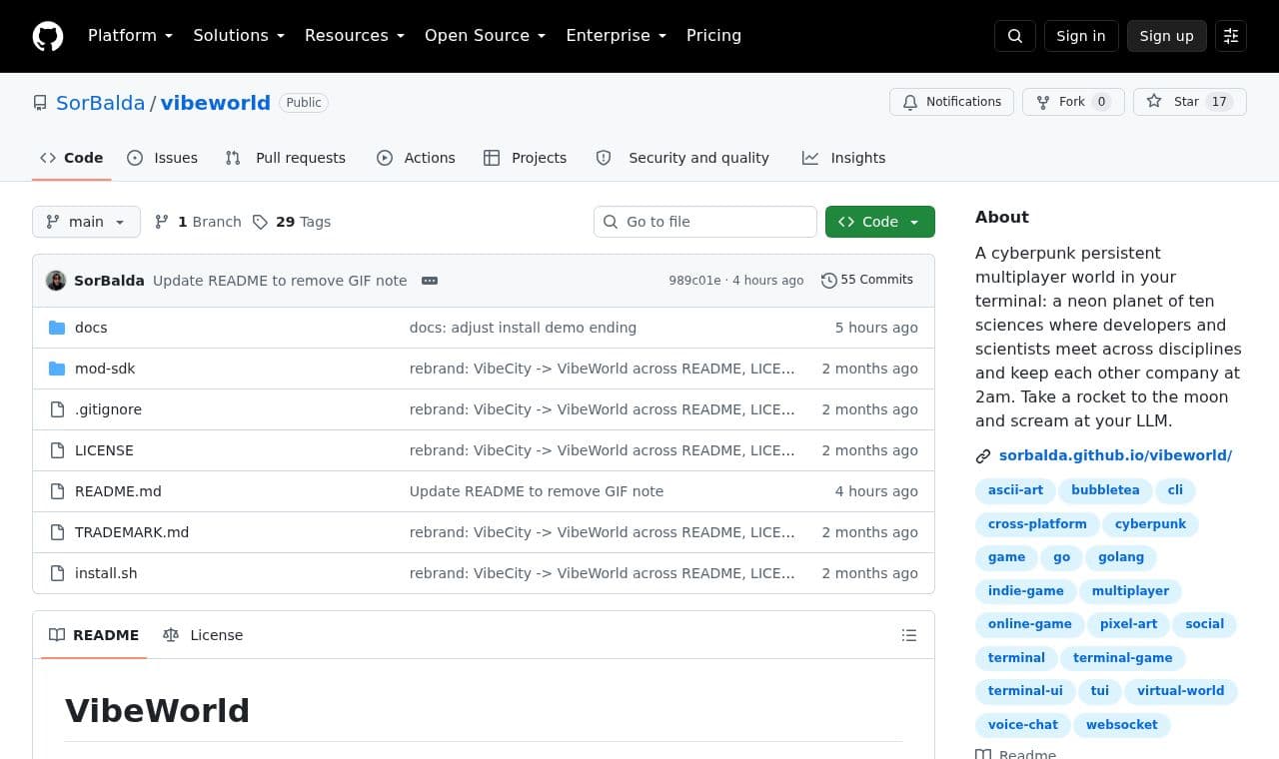The image size is (1279, 759).
Task: Click the Notifications button
Action: coord(951,102)
